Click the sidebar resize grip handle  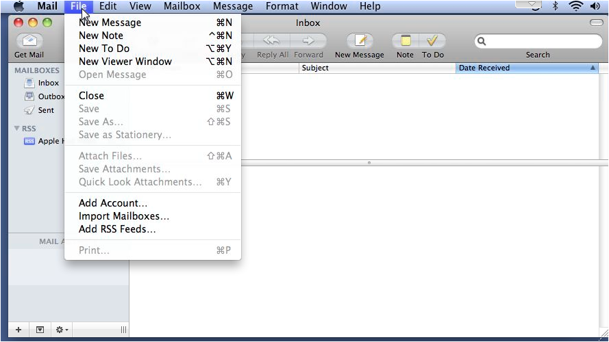click(123, 330)
